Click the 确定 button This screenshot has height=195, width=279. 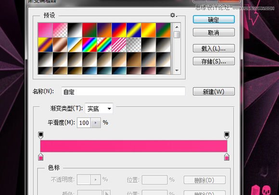(x=214, y=20)
